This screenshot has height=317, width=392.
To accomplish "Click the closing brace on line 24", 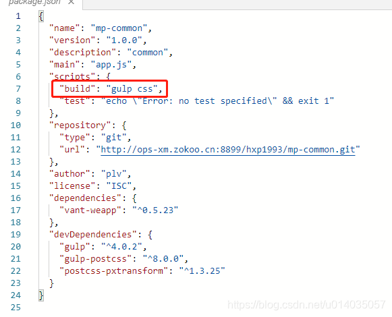I will pos(41,295).
